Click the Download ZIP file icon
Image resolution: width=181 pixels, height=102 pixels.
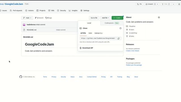[x=81, y=48]
